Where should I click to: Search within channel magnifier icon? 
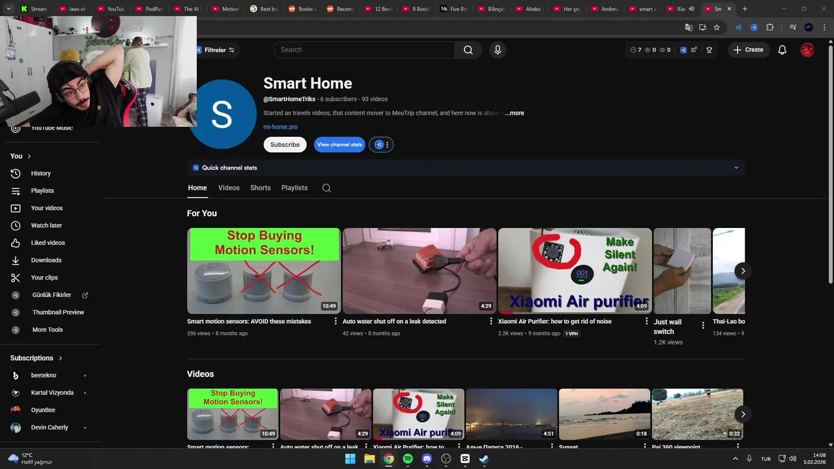pos(326,188)
